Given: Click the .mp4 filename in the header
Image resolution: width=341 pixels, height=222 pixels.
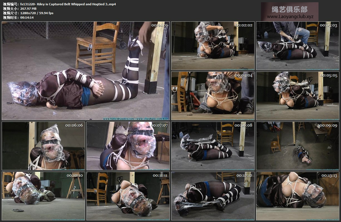Looking at the screenshot, I should point(68,4).
